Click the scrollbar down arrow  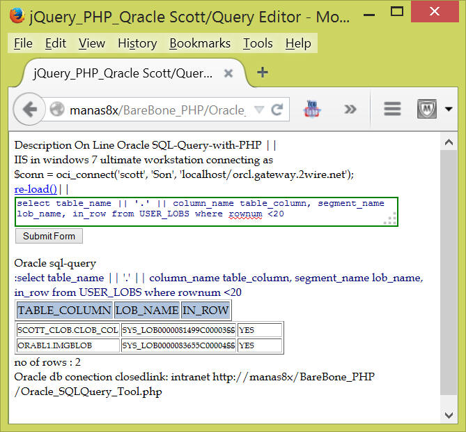(449, 415)
